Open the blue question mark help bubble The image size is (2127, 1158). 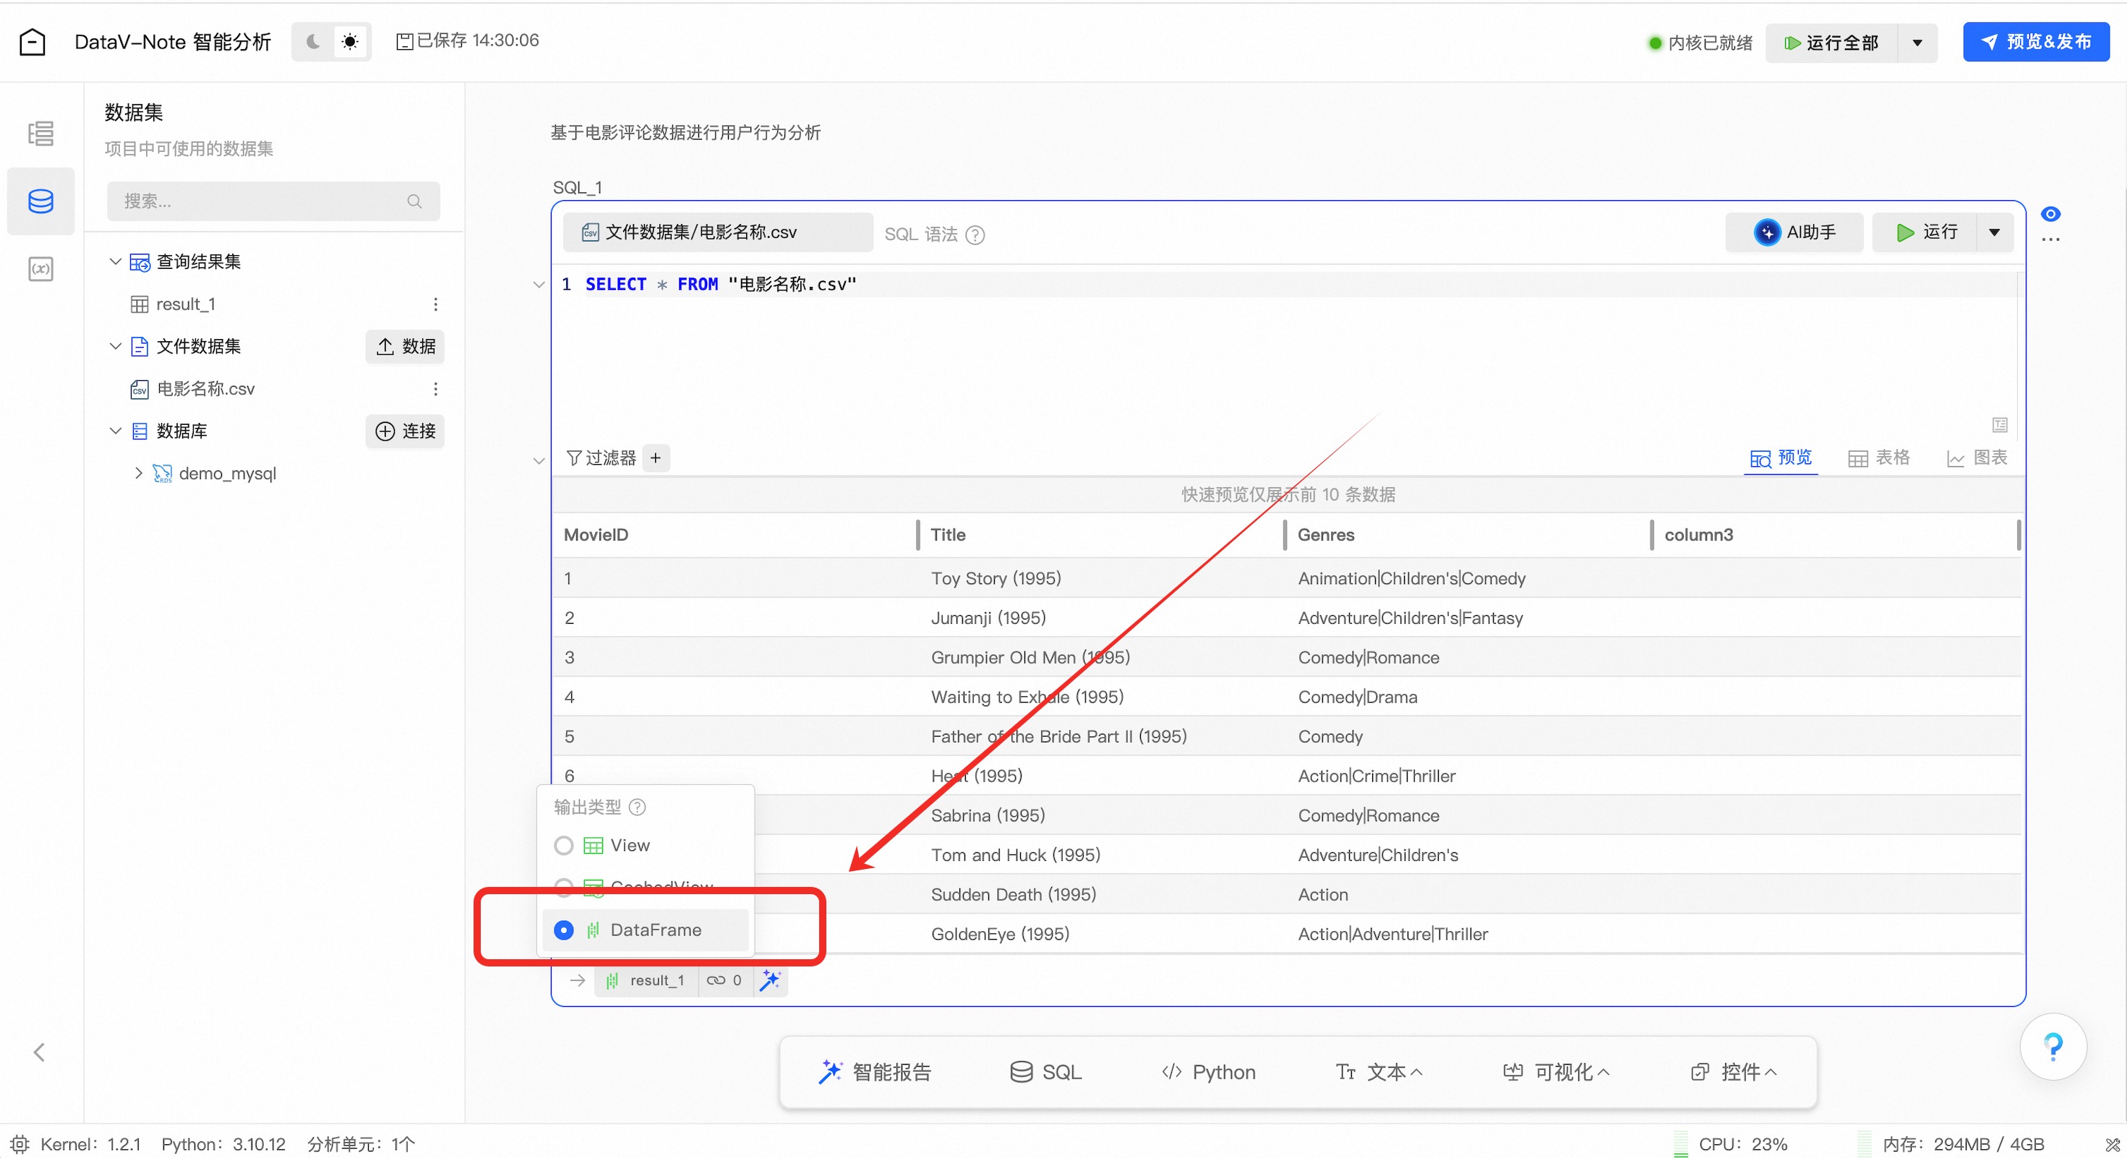coord(2052,1046)
